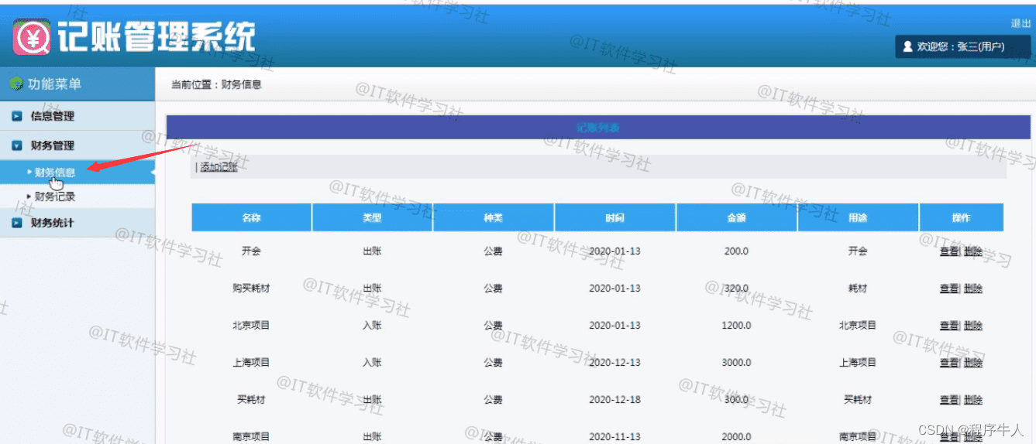
Task: Click the 记账管理系统 title text
Action: tap(157, 36)
